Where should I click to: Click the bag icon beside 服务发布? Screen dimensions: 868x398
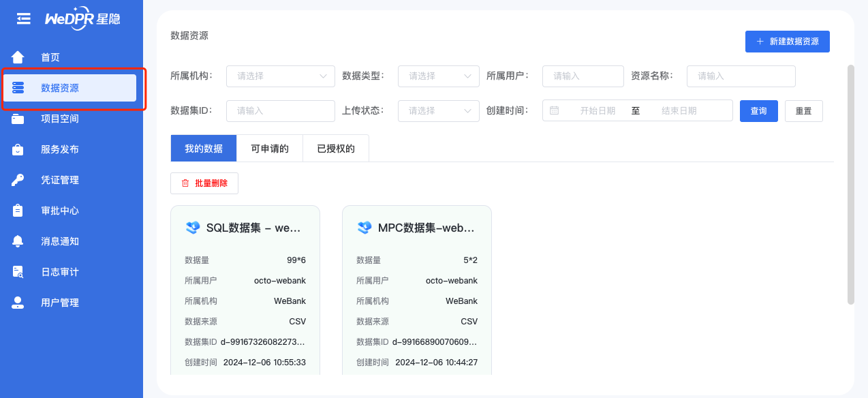18,149
